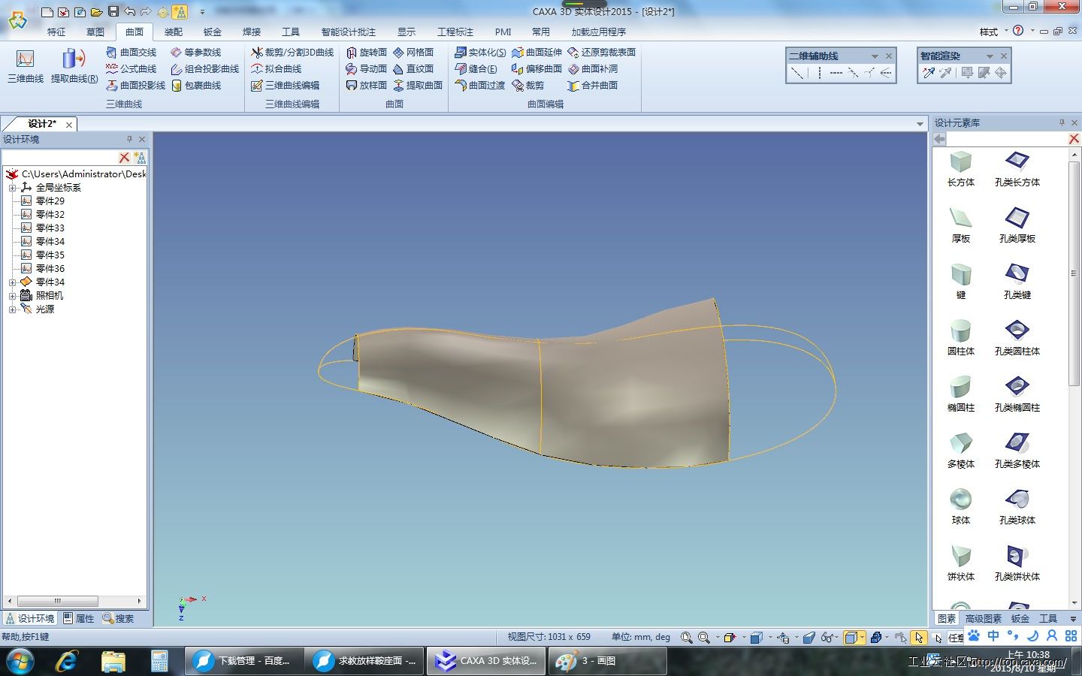The image size is (1082, 676).
Task: Open 搜索 tab at panel bottom
Action: (119, 619)
